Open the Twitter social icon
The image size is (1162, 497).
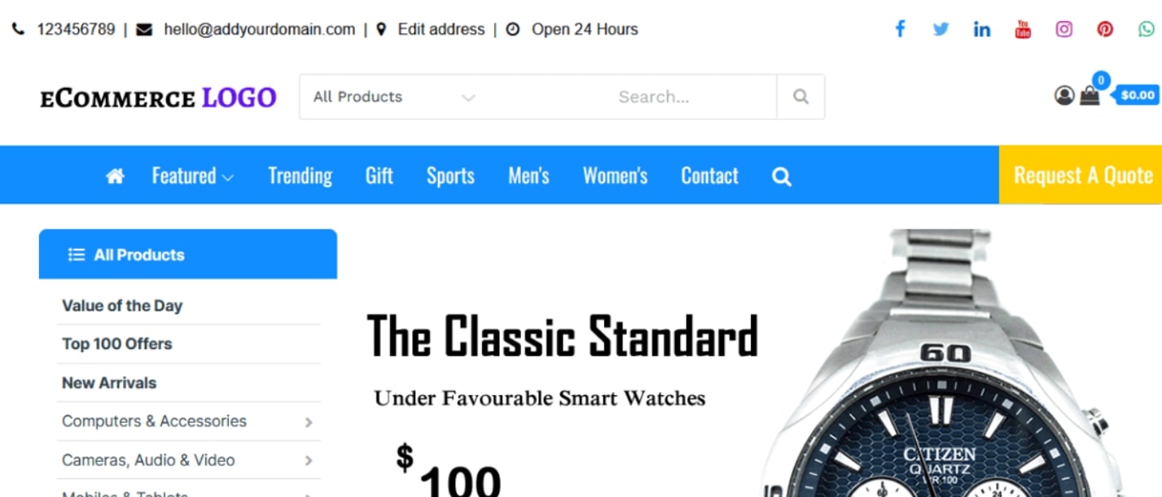click(941, 29)
